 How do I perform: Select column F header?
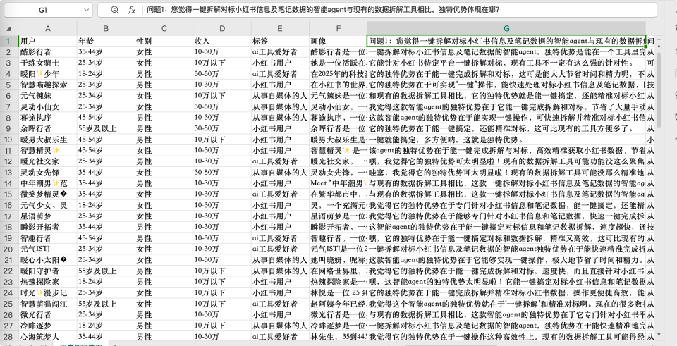click(x=338, y=28)
